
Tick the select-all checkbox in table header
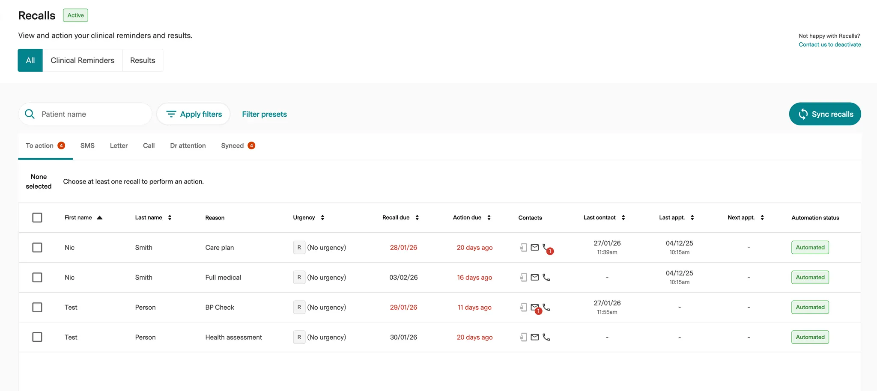click(37, 217)
